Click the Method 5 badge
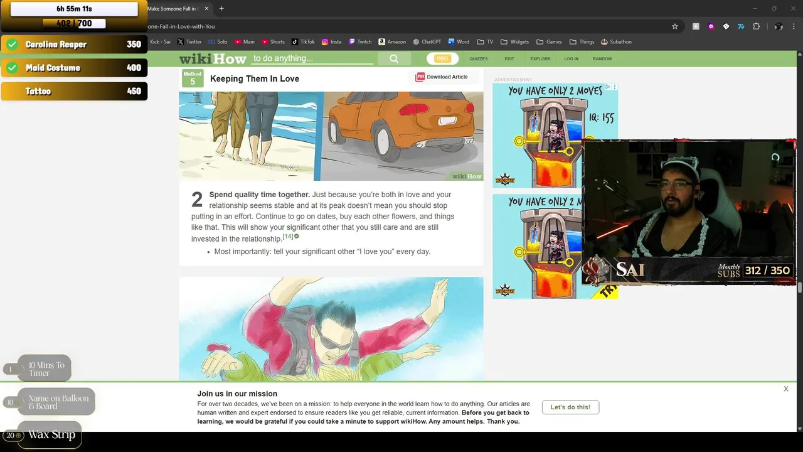The height and width of the screenshot is (452, 803). coord(193,78)
